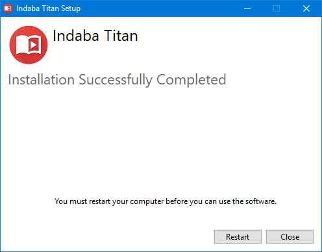Select the play triangle inside the book logo
This screenshot has width=322, height=252.
33,45
